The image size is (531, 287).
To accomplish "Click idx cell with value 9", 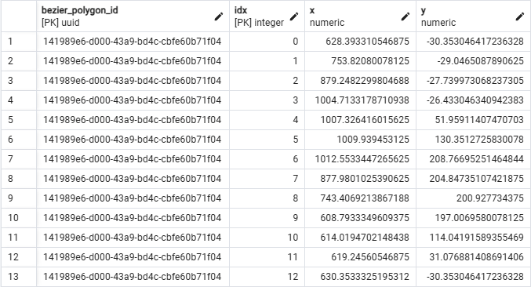I will point(267,218).
